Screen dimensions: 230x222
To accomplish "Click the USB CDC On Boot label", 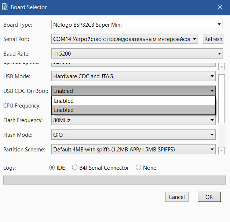I will [26, 91].
